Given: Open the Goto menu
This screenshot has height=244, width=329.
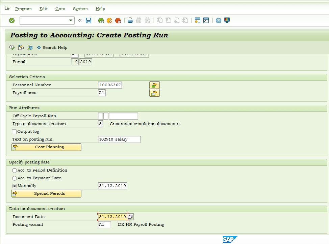Looking at the screenshot, I should pyautogui.click(x=60, y=9).
